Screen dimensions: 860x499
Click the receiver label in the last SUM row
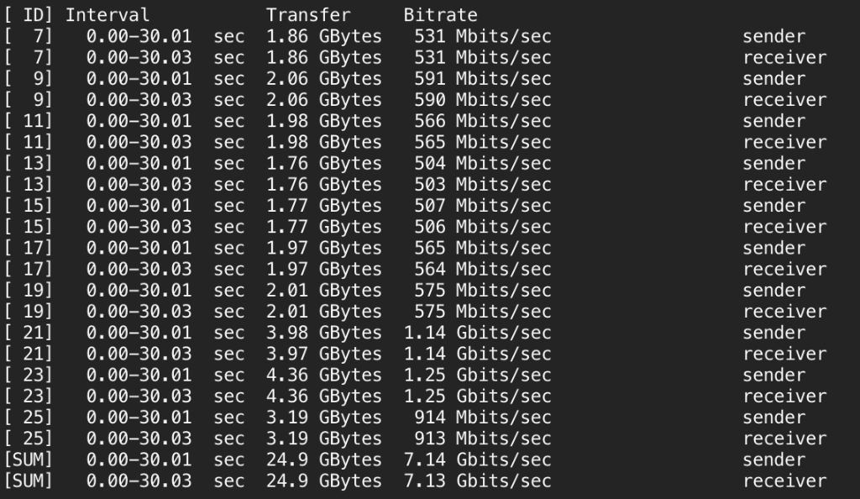tap(784, 481)
